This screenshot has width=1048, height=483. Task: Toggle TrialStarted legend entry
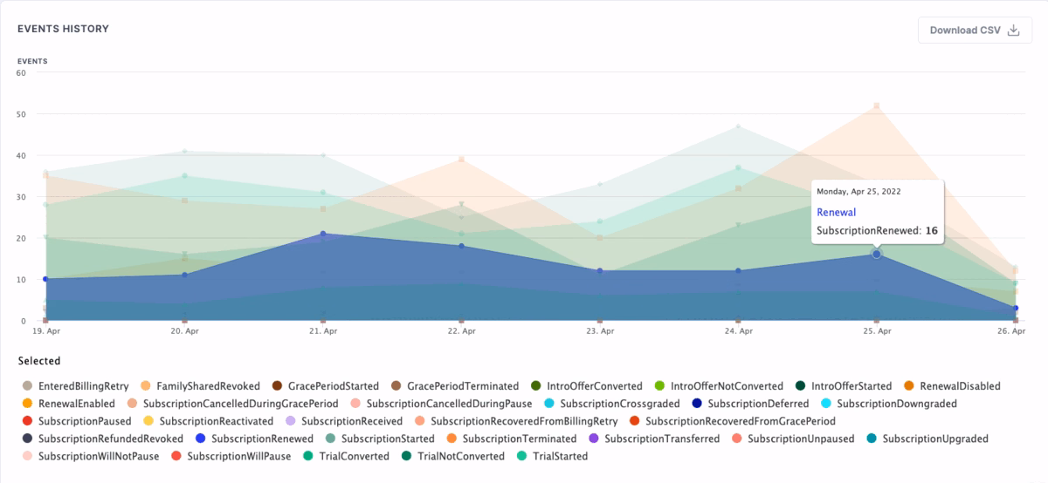click(560, 456)
